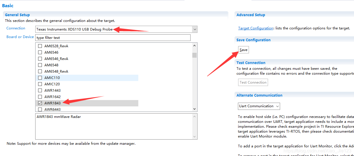Check the AM6528_RevA device checkbox
Viewport: 354px width, 156px height.
pyautogui.click(x=40, y=46)
